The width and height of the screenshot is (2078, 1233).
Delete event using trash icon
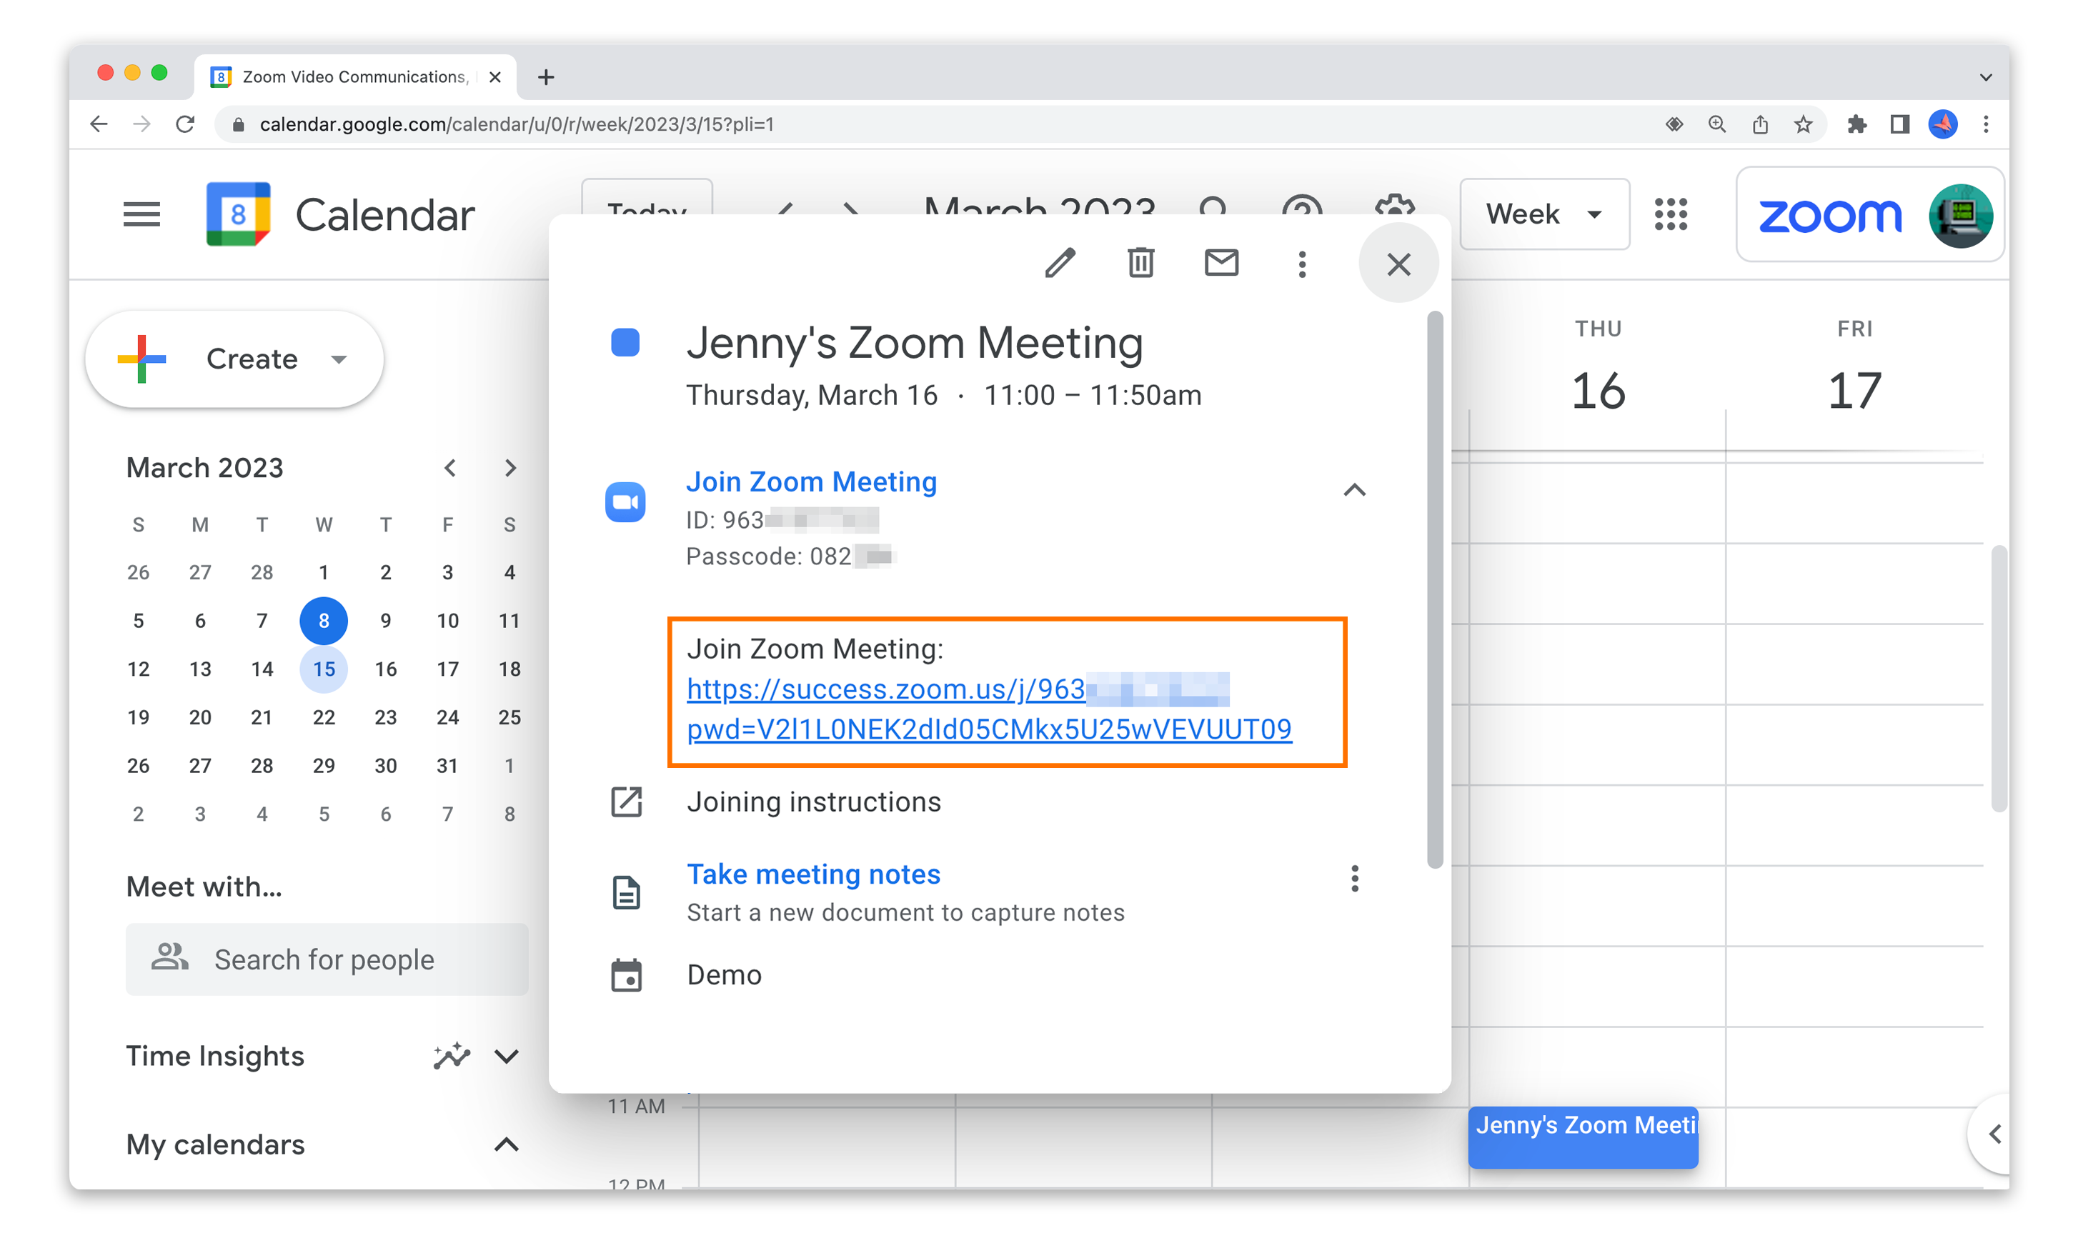(1140, 264)
